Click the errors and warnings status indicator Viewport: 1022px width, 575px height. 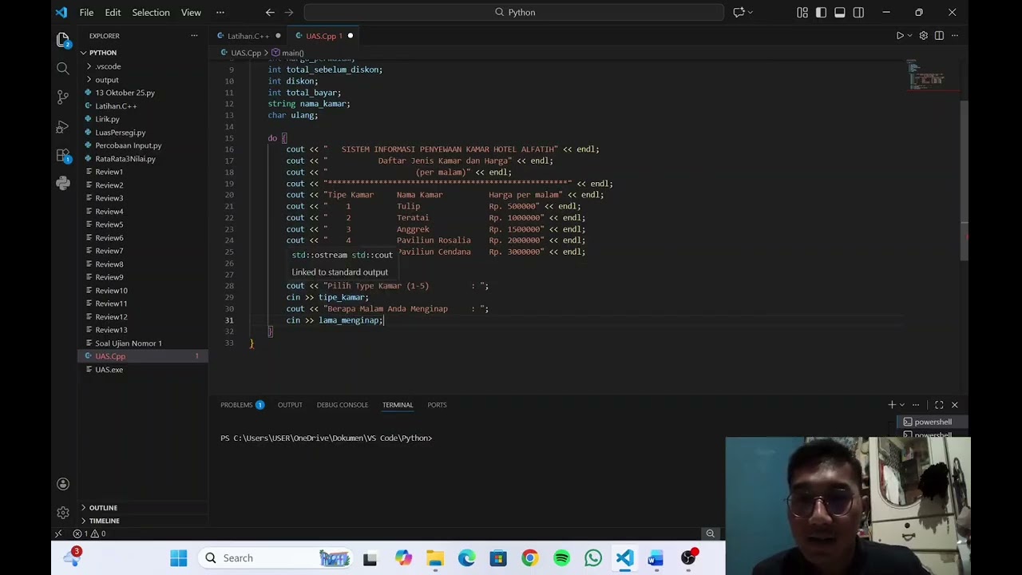click(x=89, y=533)
